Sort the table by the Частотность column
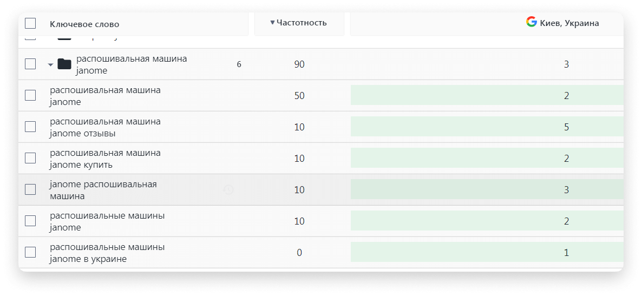Screen dimensions: 642x296 click(302, 23)
